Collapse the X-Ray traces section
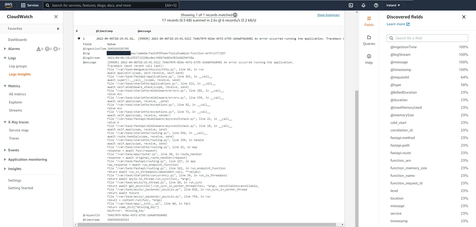Image resolution: width=476 pixels, height=227 pixels. click(5, 122)
